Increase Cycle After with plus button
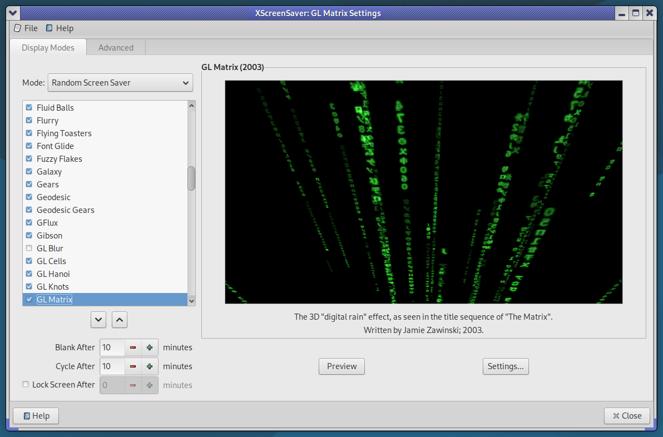This screenshot has width=663, height=437. (150, 366)
